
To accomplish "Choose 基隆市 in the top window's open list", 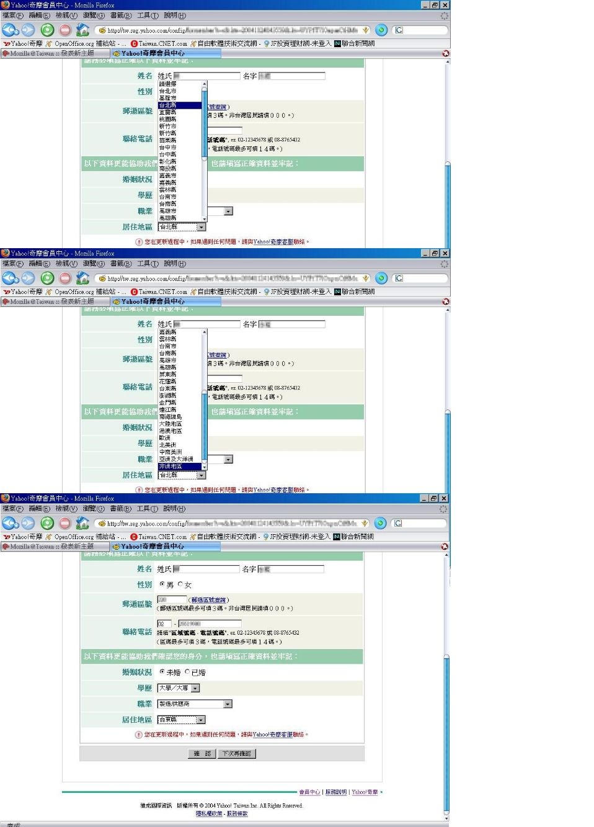I will [x=179, y=98].
